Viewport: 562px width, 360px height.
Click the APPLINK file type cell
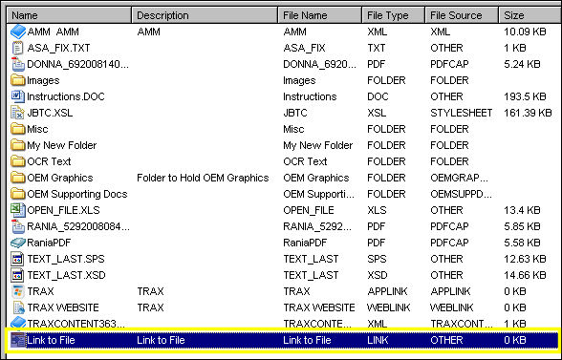click(387, 291)
